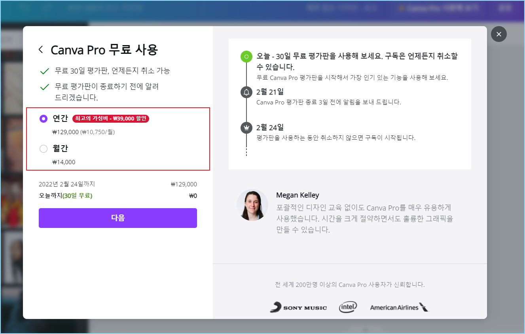The width and height of the screenshot is (525, 334).
Task: Click the 2월 21일 timeline date
Action: click(x=270, y=92)
